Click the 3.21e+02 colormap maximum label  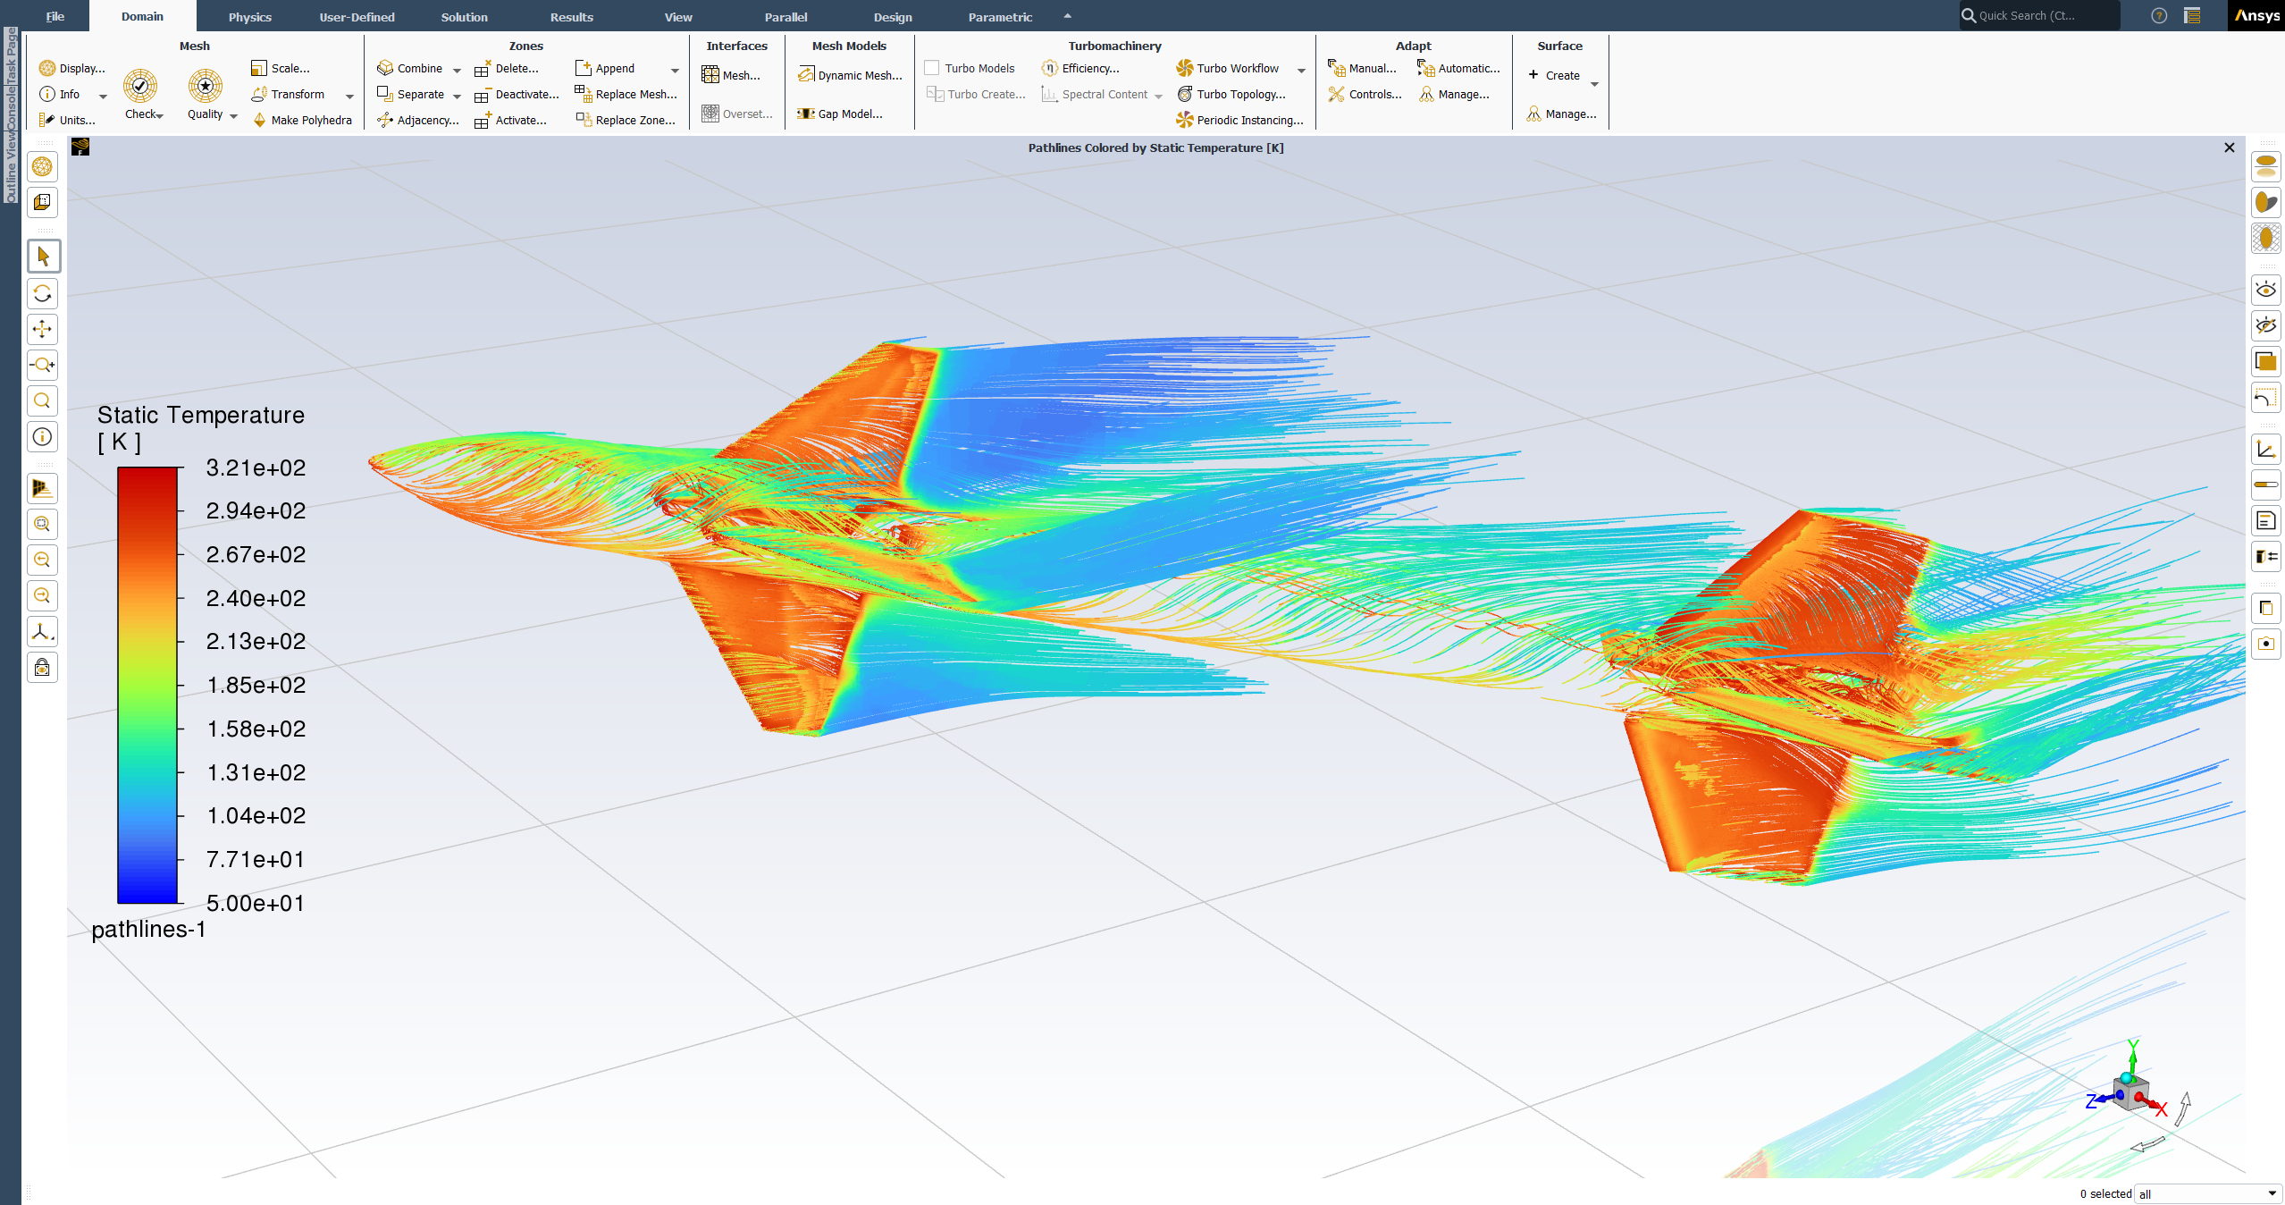click(x=256, y=468)
